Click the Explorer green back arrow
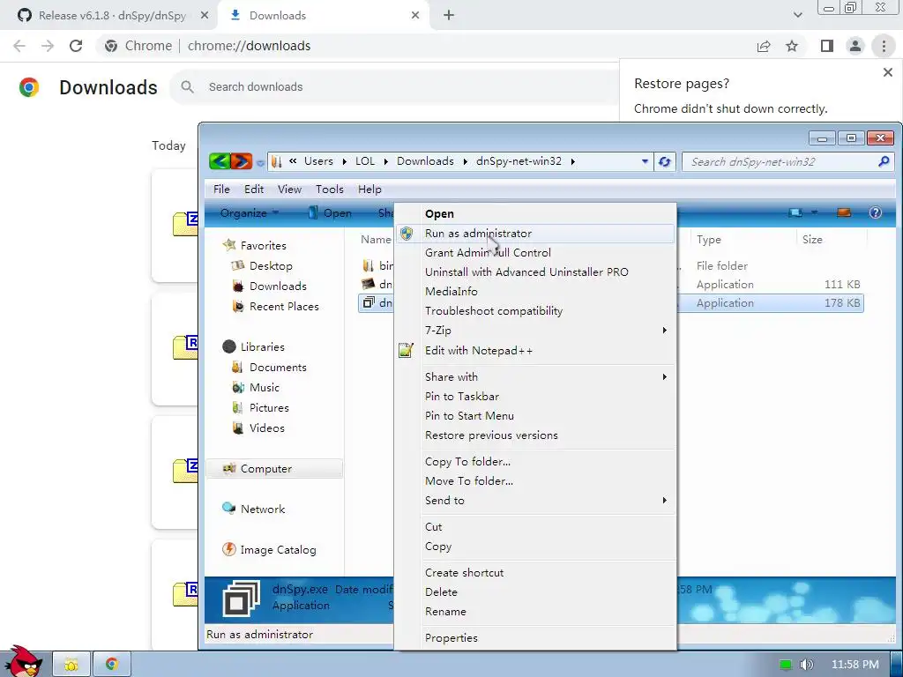 [x=220, y=161]
